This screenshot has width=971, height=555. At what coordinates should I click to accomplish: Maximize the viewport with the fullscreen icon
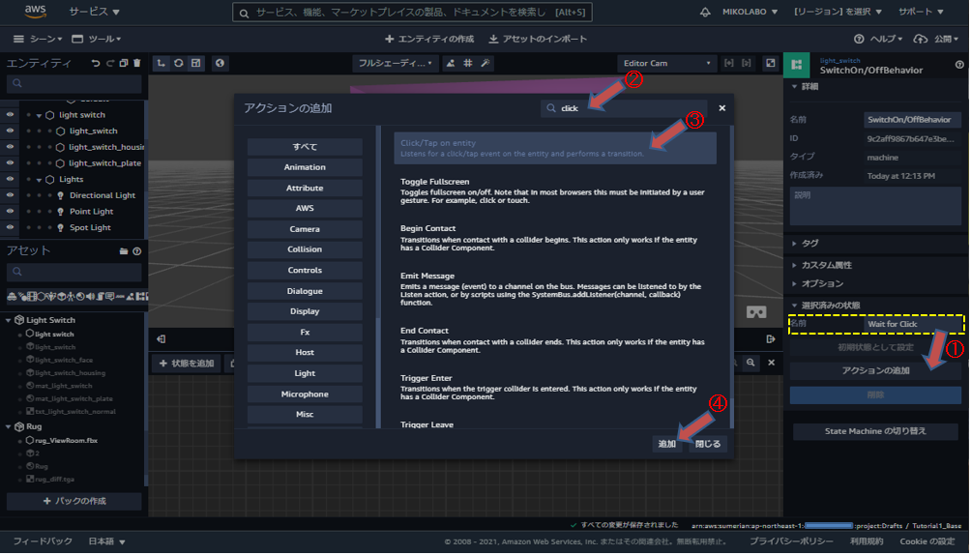tap(771, 63)
